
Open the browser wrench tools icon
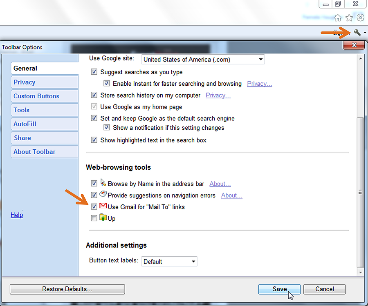point(357,33)
